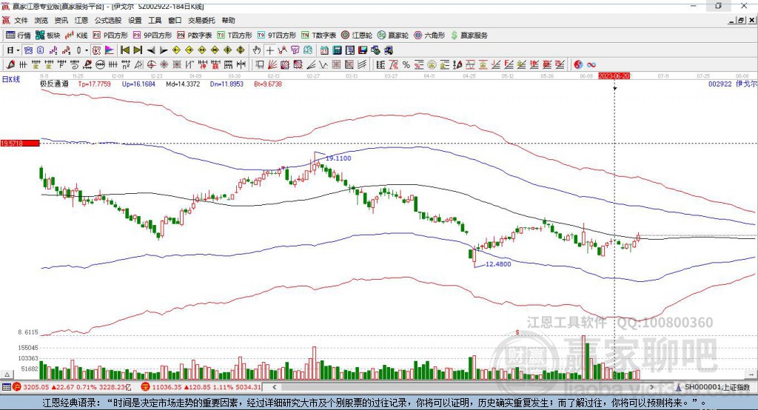Open the P数字表 tool

click(x=195, y=36)
